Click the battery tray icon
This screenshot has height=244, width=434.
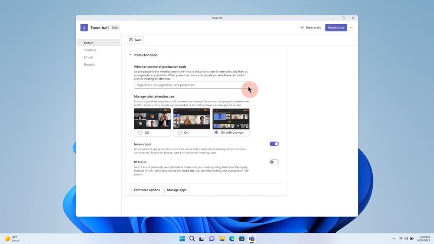click(411, 238)
